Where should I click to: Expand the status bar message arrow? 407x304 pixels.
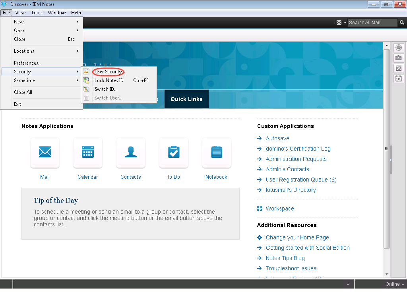pyautogui.click(x=348, y=284)
